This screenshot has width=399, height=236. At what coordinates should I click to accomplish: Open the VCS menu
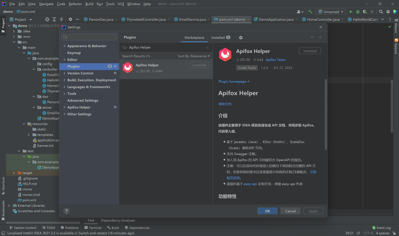point(121,4)
